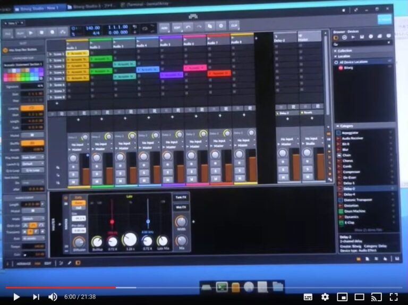
Task: Select the Presets tab icon in Browser
Action: [344, 38]
